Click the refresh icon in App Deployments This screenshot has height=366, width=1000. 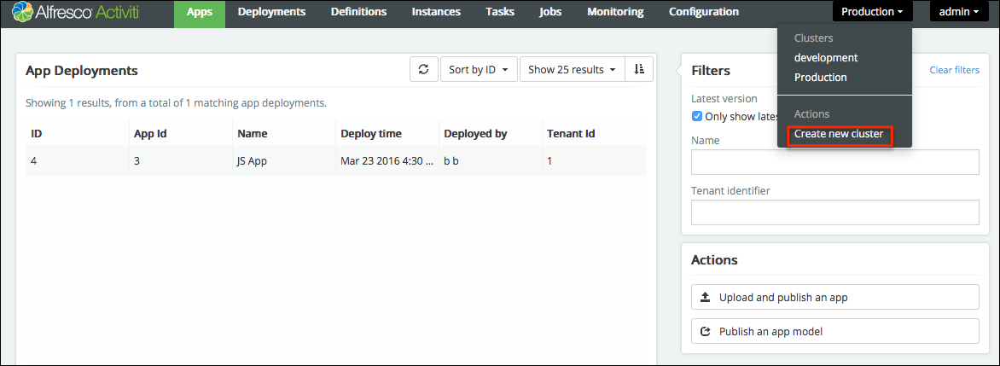click(424, 70)
